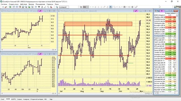Click the purple pin arrow in quotes table header
Screen dimensions: 181x101
tap(162, 11)
